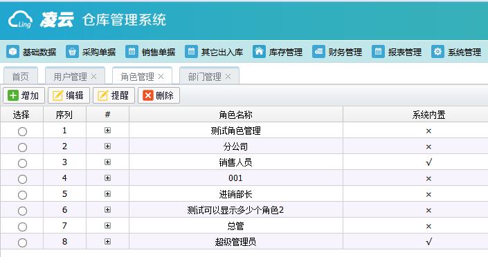Expand the 测试可以显示多少个角色2 row
The height and width of the screenshot is (257, 488).
[108, 210]
